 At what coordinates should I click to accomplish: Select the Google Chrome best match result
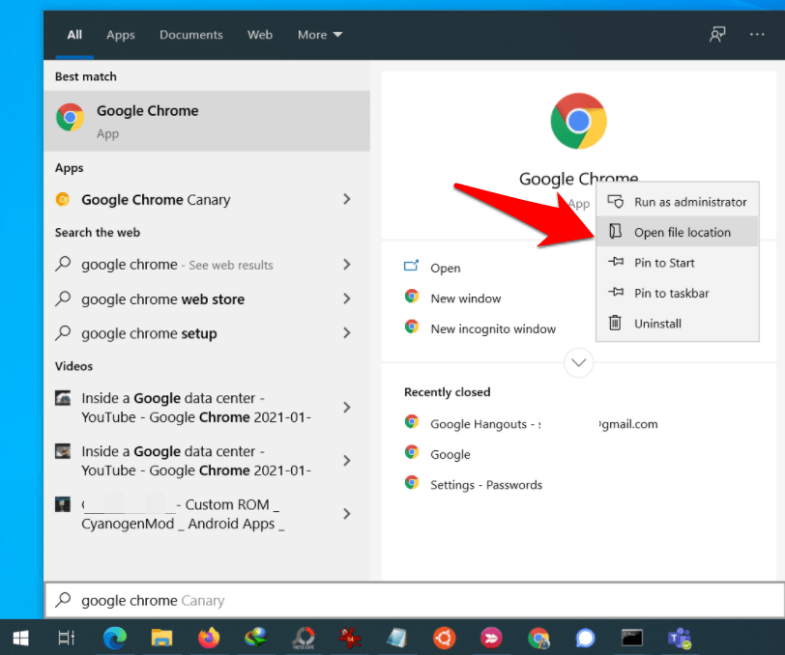(x=207, y=121)
